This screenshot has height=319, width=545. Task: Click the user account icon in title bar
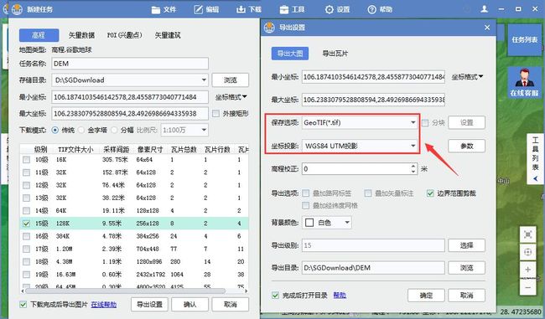click(485, 9)
